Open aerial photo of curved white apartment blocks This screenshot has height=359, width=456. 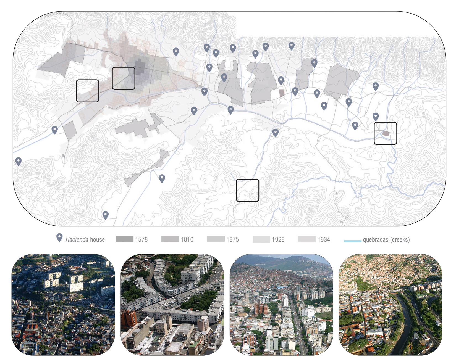pyautogui.click(x=172, y=305)
